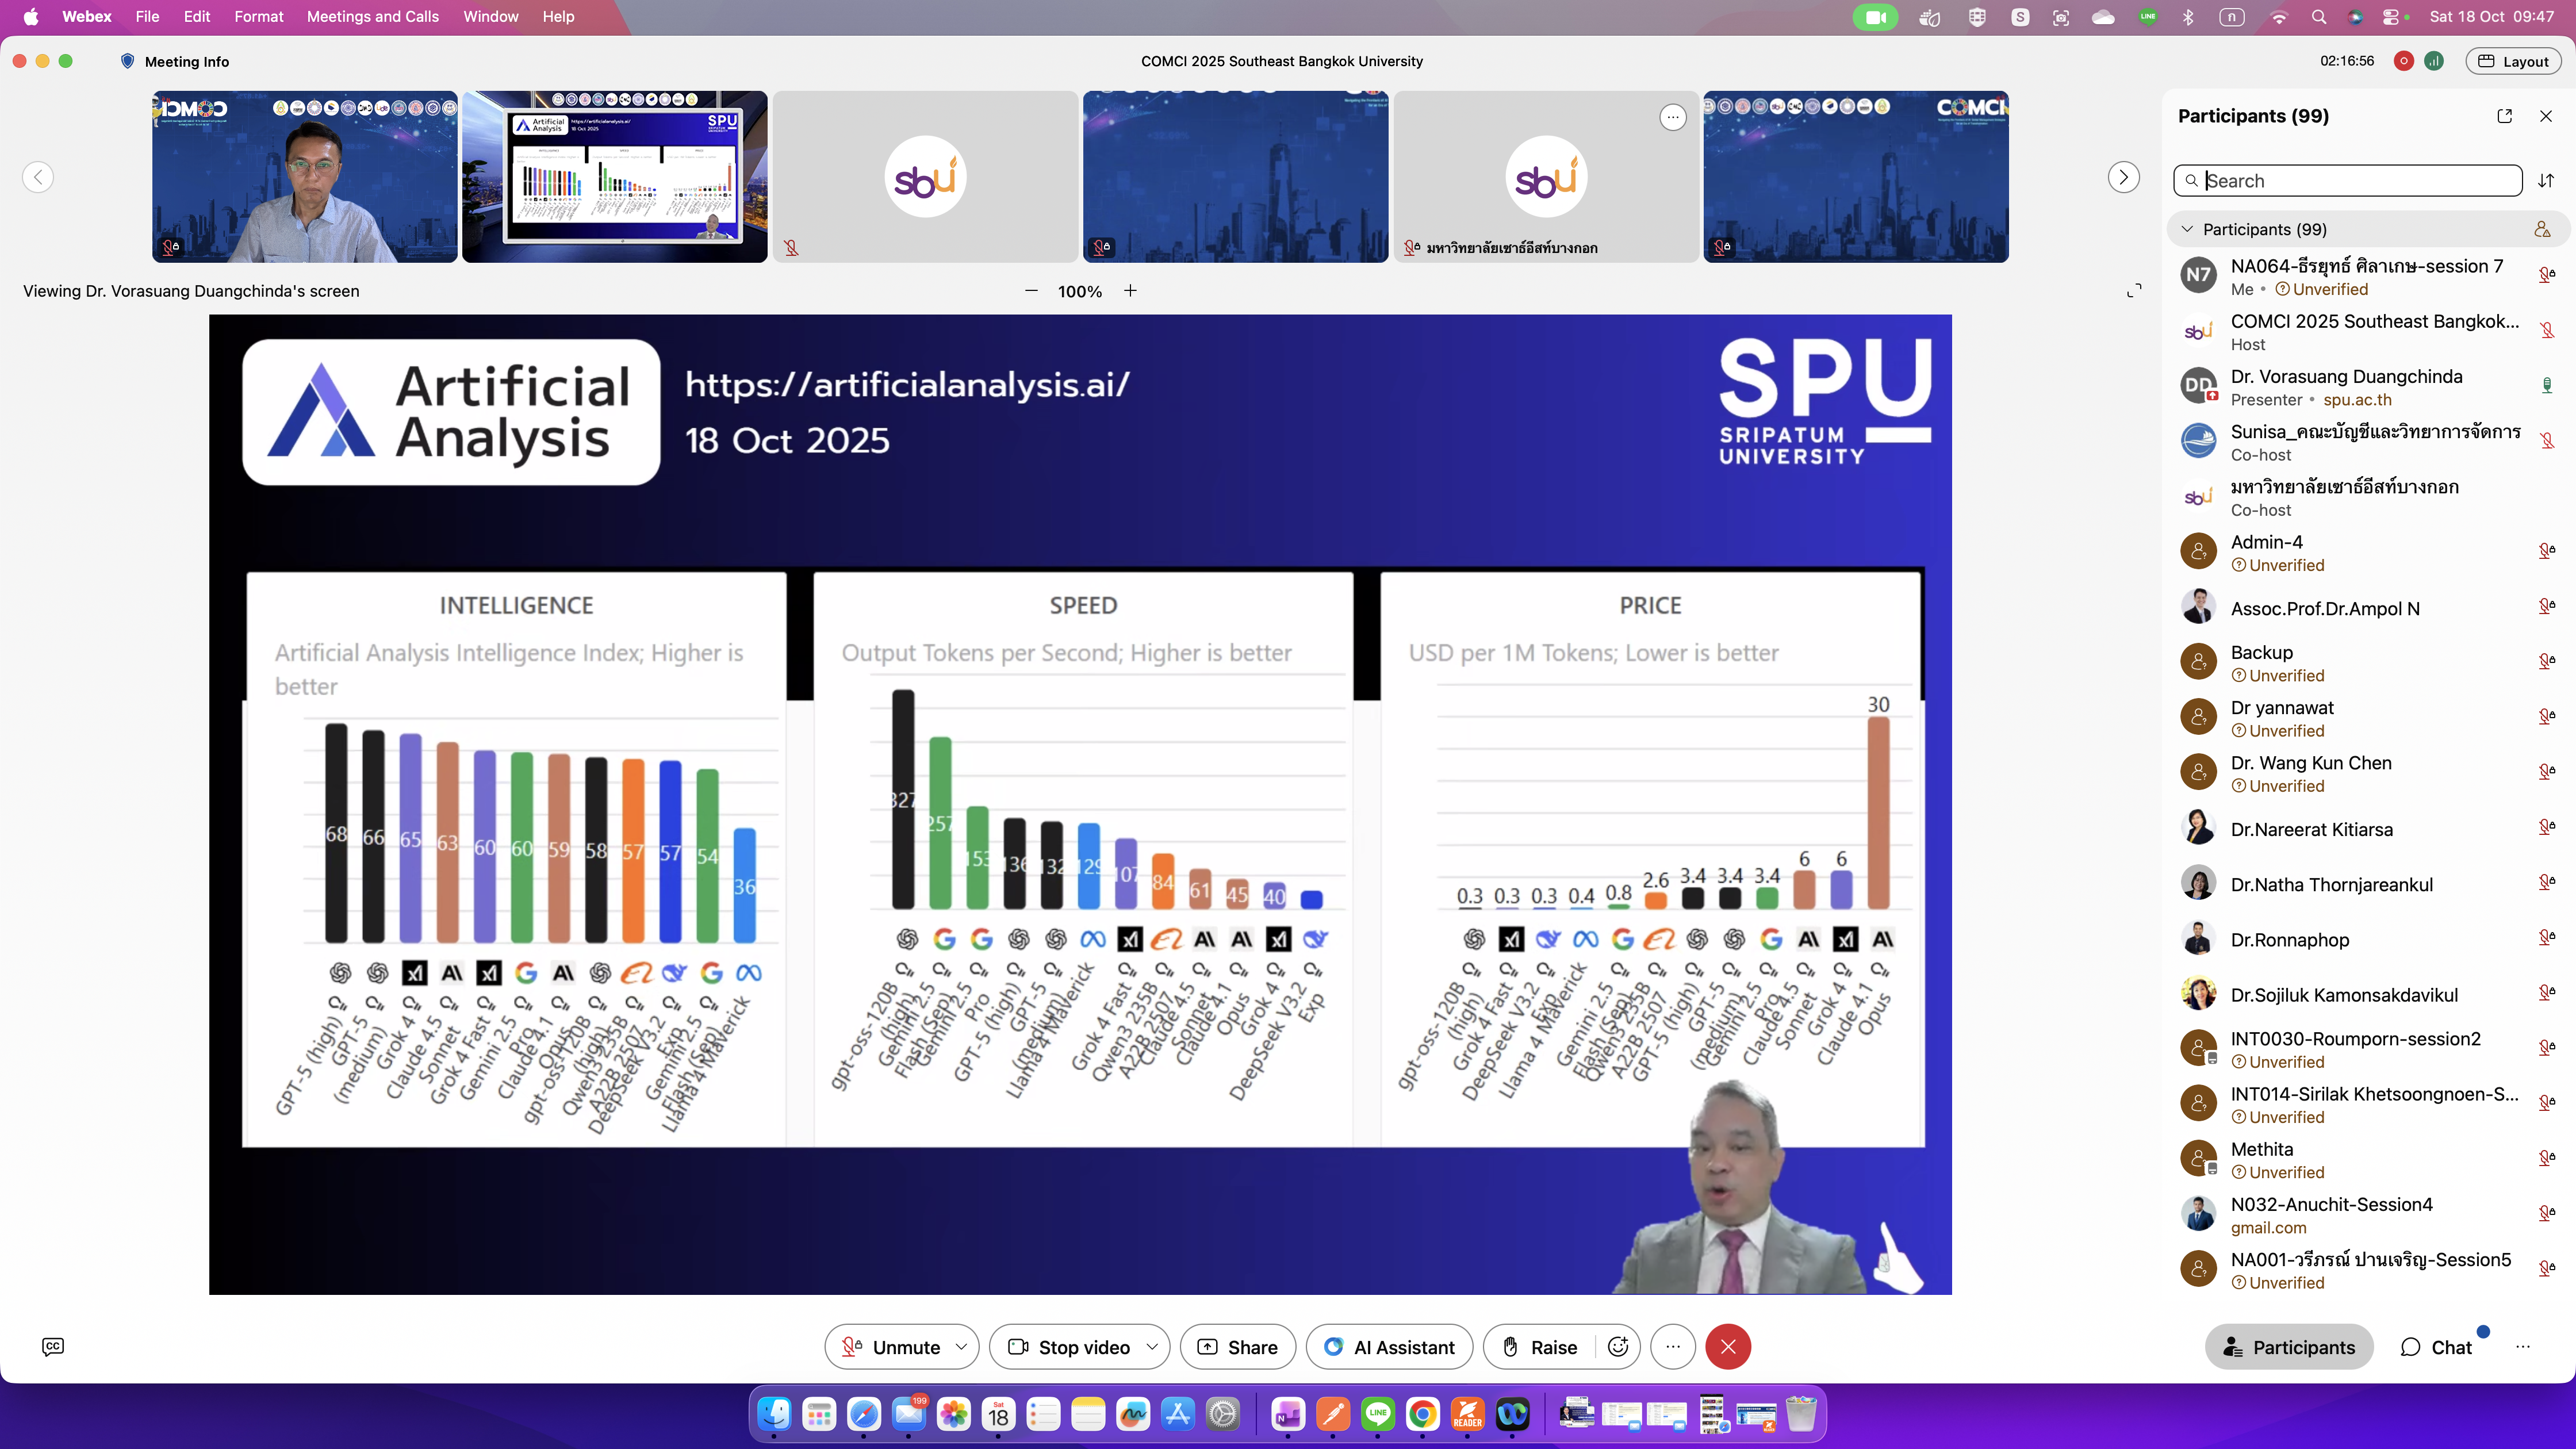This screenshot has width=2576, height=1449.
Task: Open AI Assistant
Action: coord(1389,1347)
